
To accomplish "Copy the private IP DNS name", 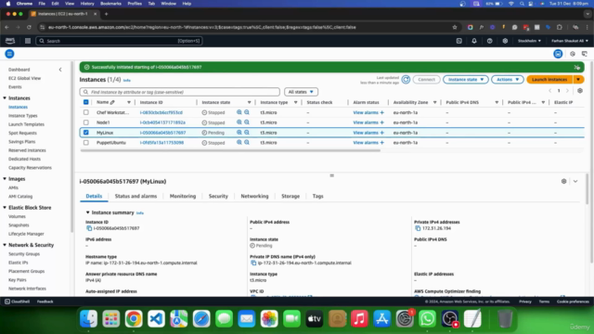I will 253,263.
